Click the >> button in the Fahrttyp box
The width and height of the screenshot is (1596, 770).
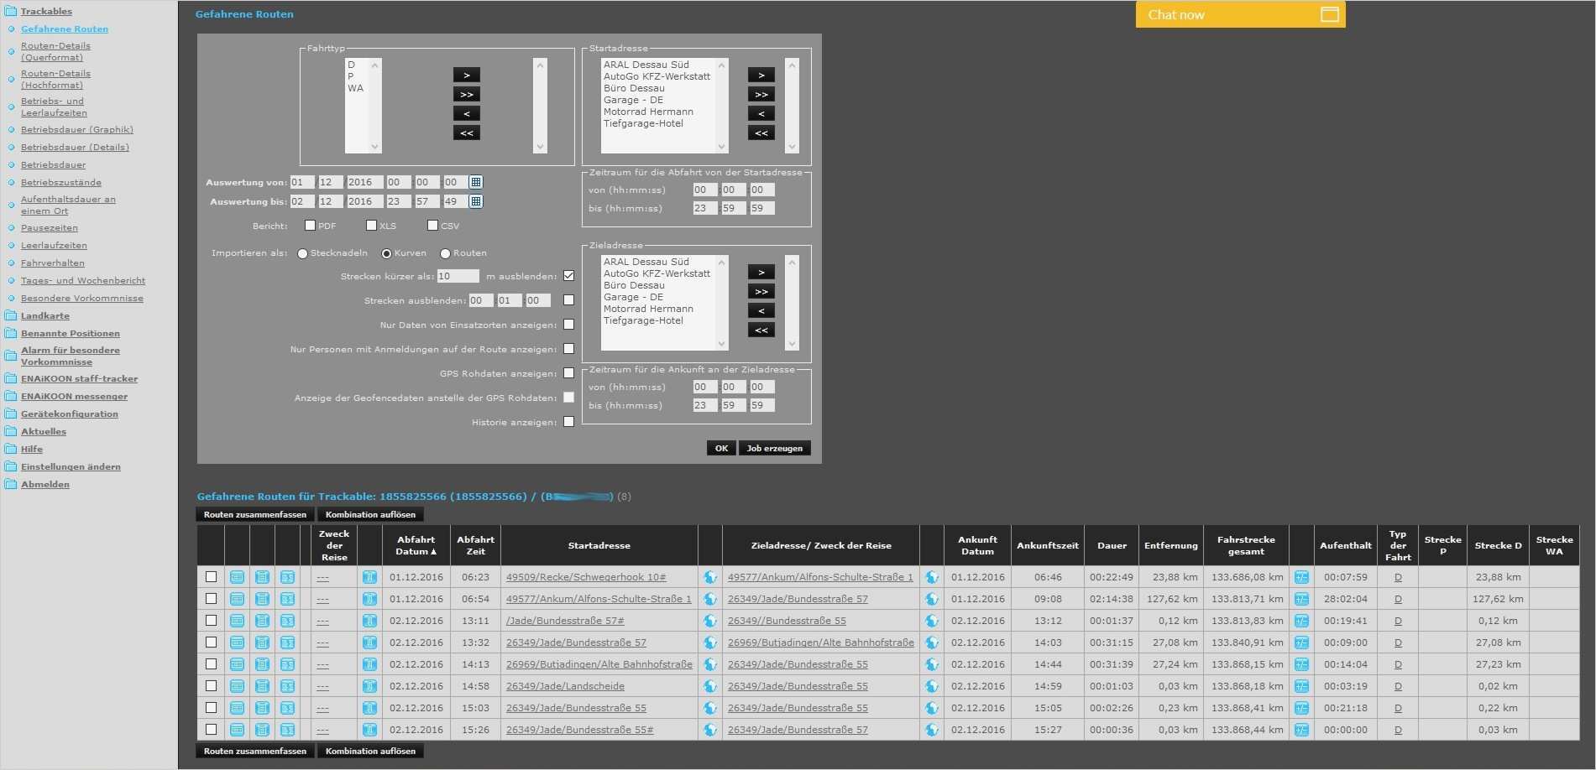coord(467,94)
